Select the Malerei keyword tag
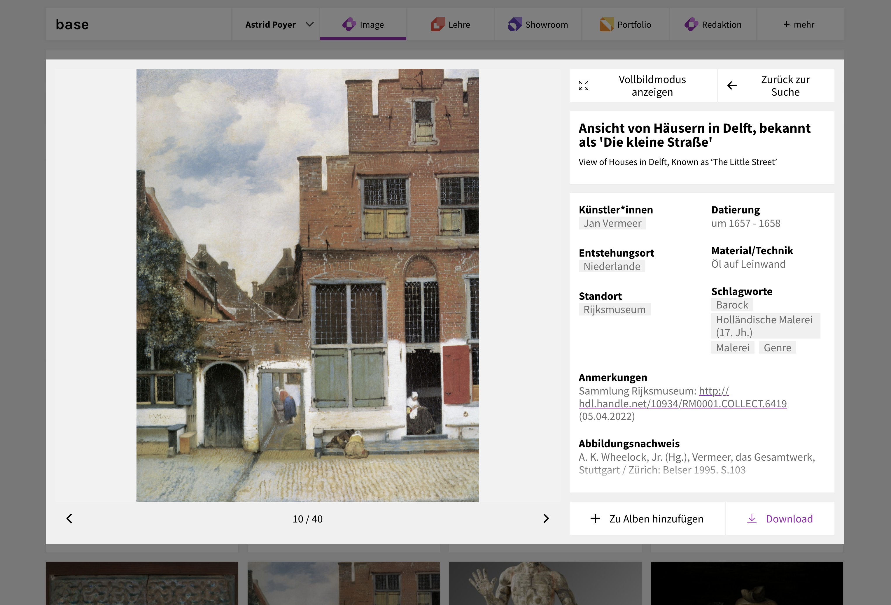 click(732, 348)
